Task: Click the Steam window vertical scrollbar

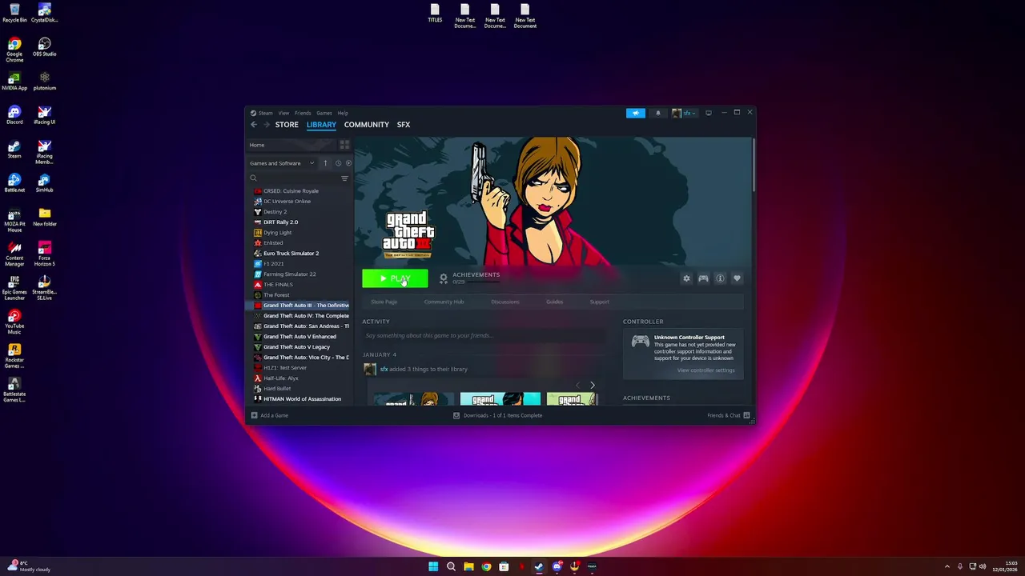Action: click(752, 164)
